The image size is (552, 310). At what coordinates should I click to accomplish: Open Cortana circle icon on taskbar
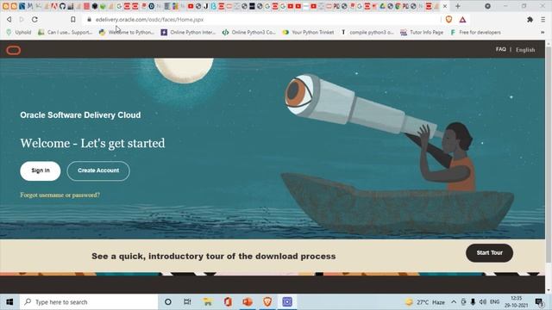pos(168,302)
